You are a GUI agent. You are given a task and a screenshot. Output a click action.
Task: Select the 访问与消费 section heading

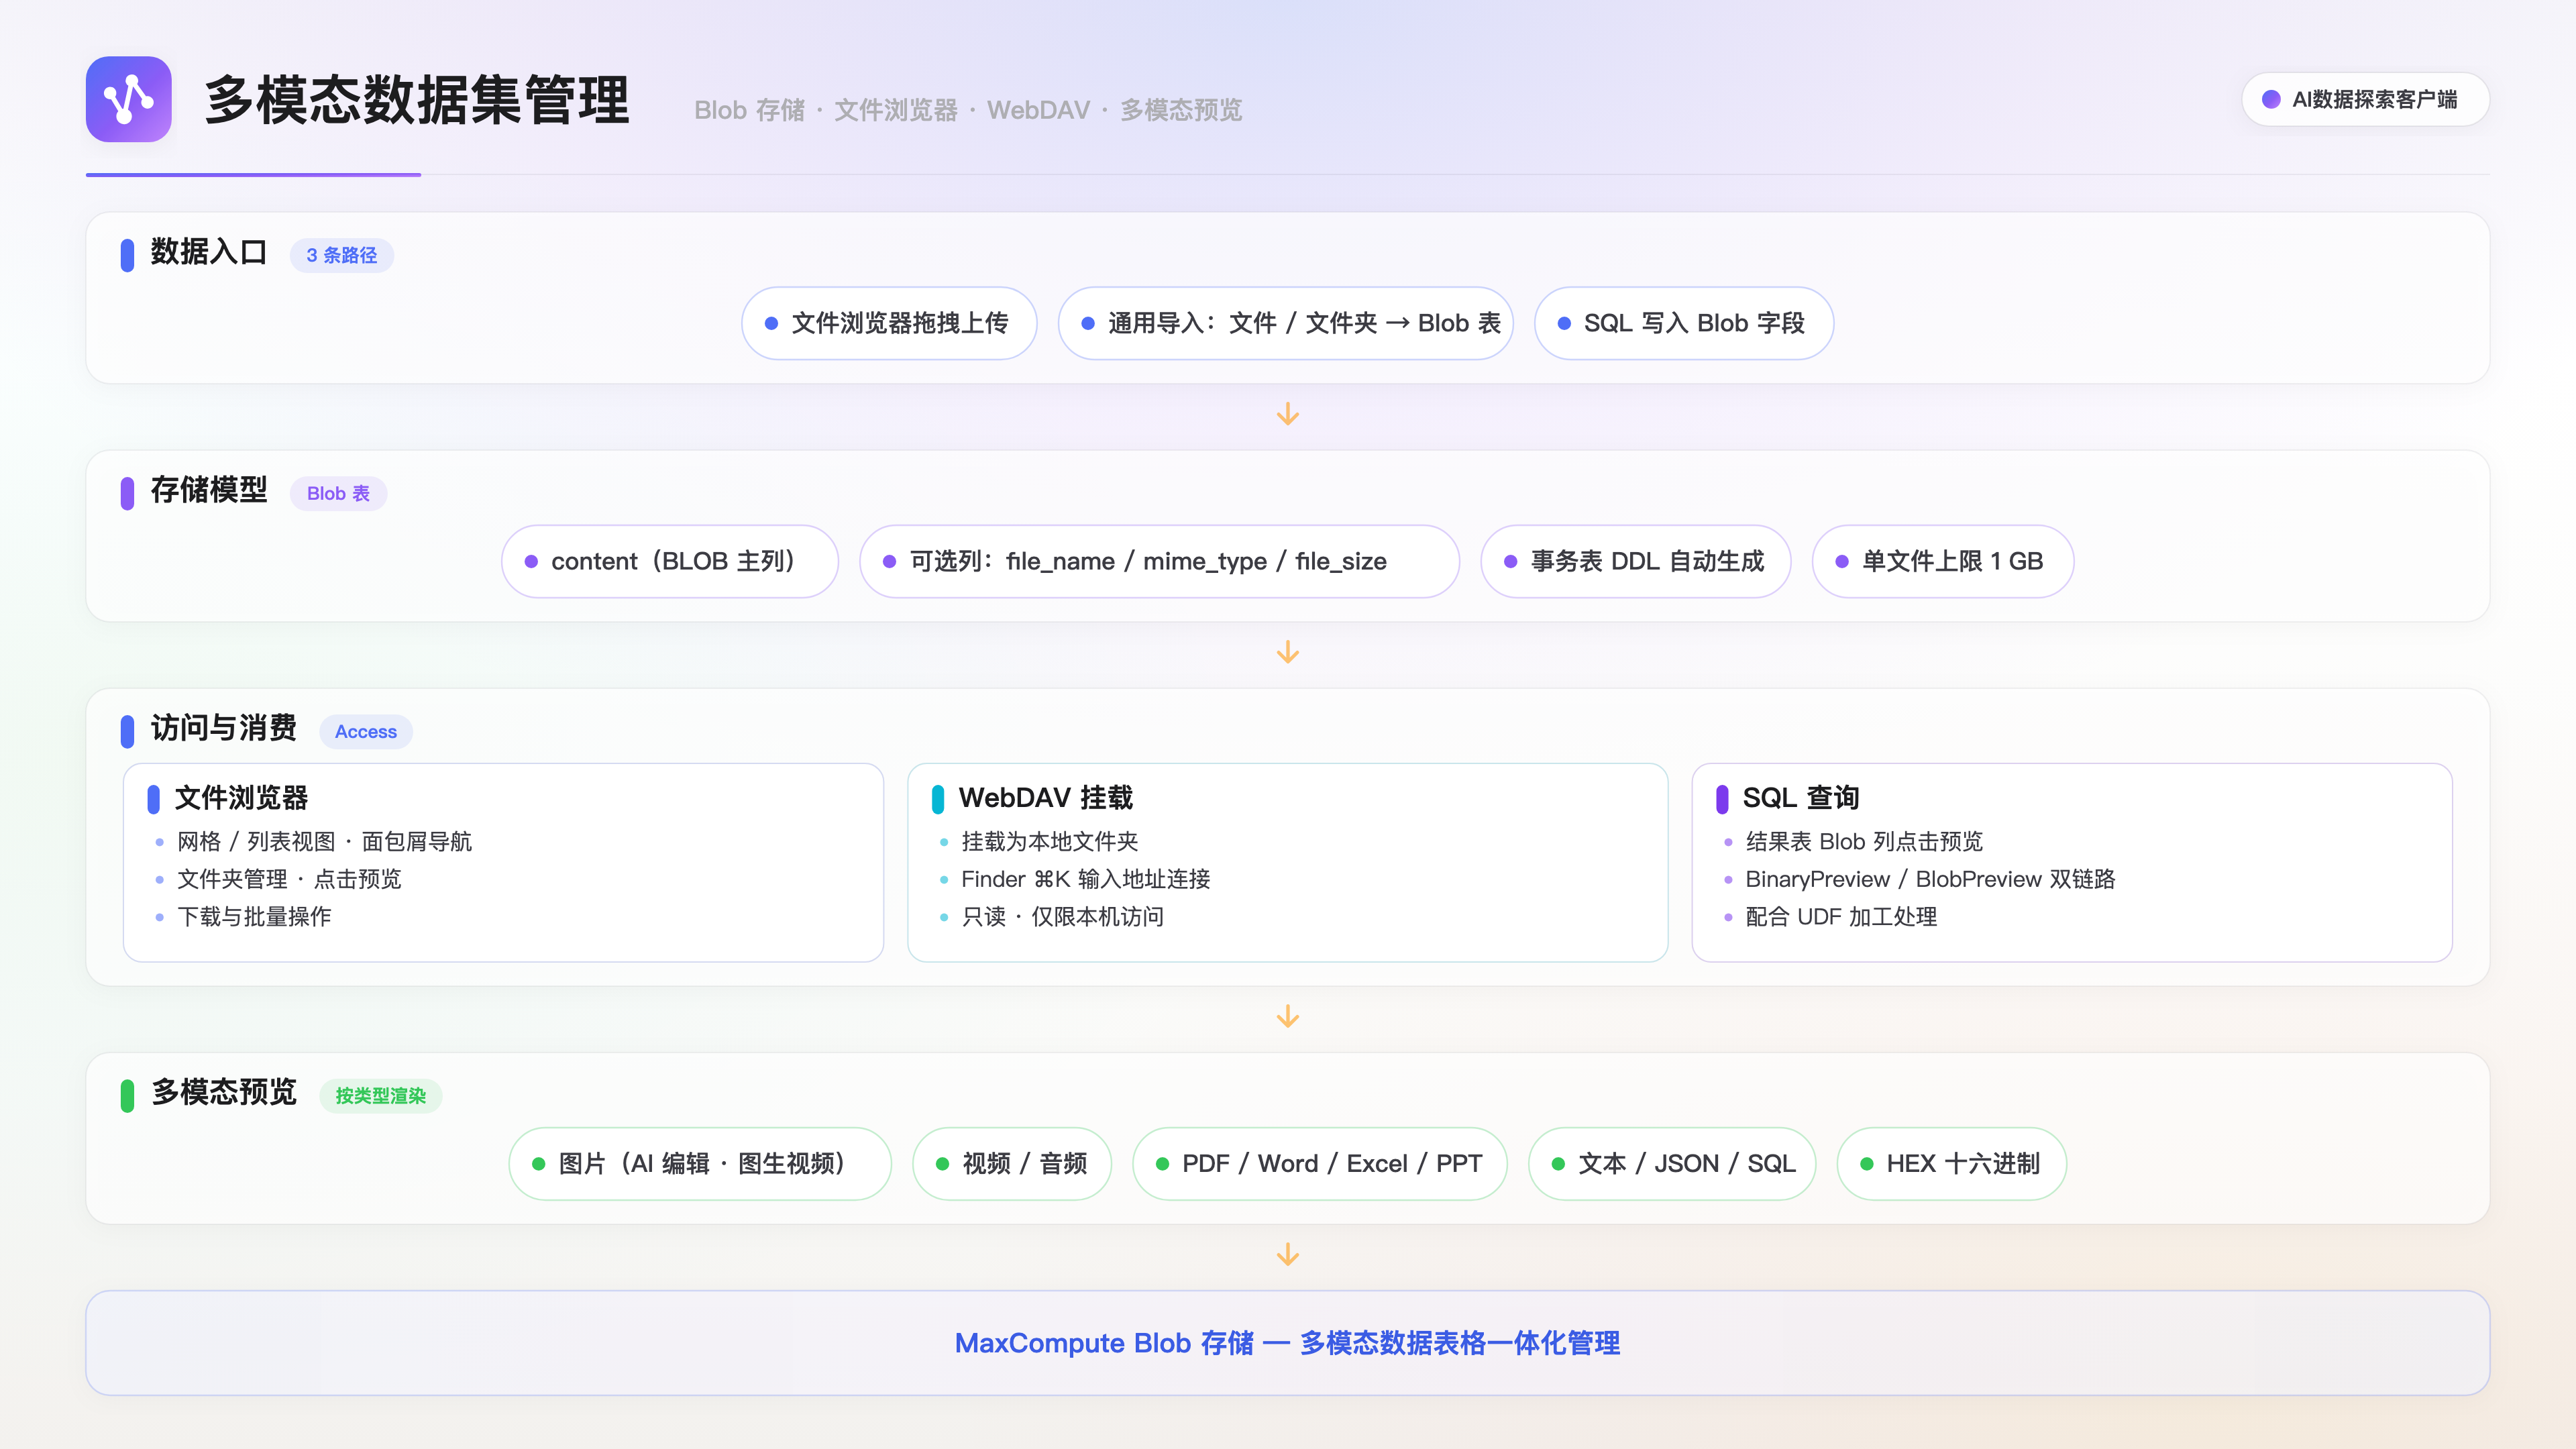tap(224, 728)
